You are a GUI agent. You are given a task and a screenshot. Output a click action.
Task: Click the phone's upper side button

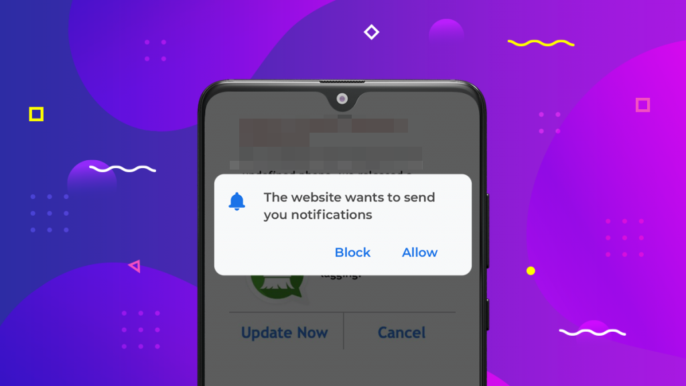488,231
